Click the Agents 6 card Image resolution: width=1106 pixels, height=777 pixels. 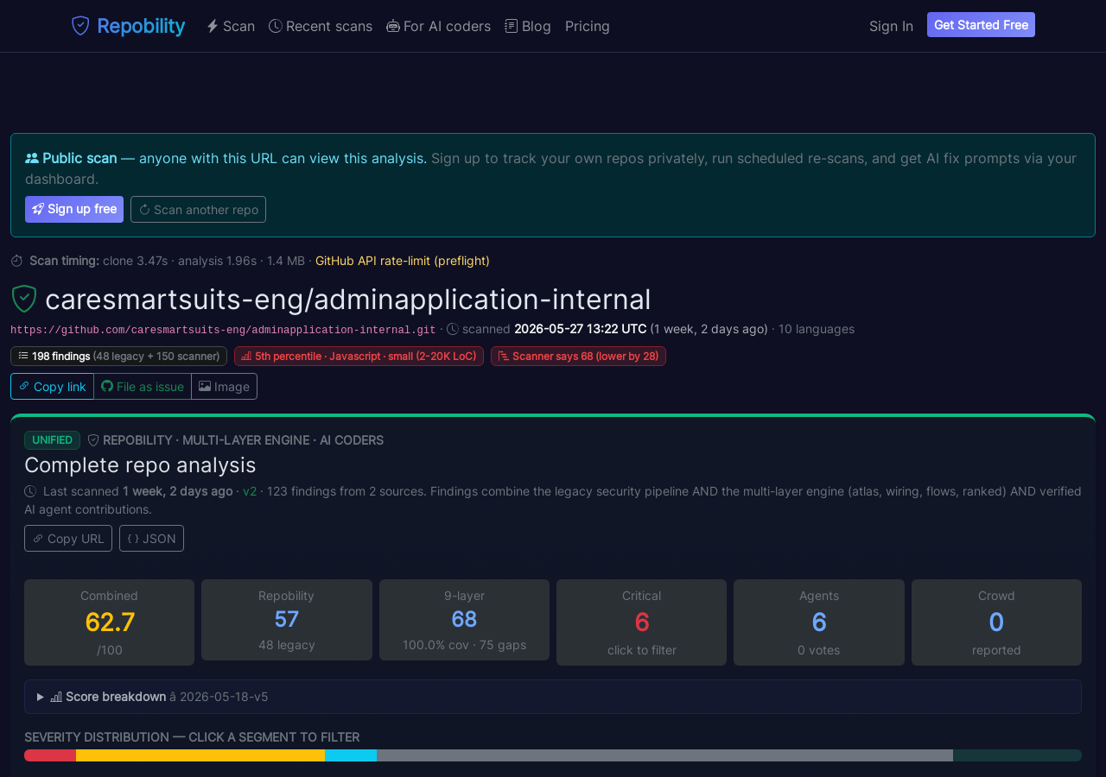[819, 622]
